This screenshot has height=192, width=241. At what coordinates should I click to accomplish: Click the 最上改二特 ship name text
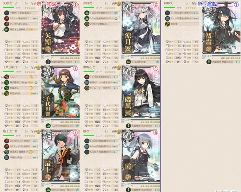[x=10, y=131]
